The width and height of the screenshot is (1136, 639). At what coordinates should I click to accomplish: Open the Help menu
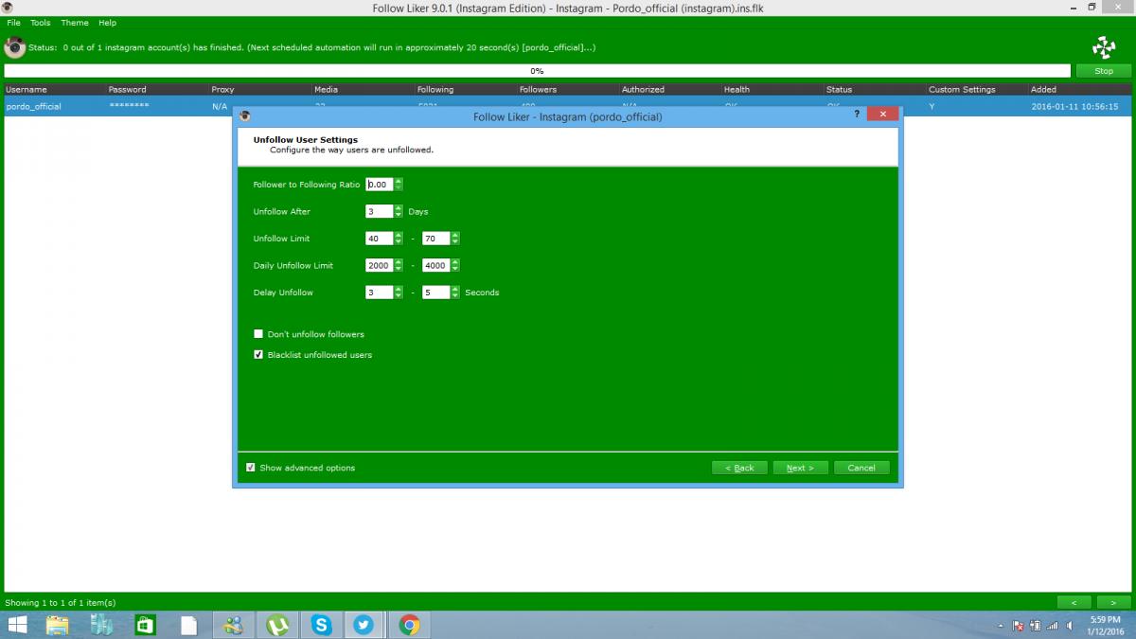pyautogui.click(x=107, y=23)
